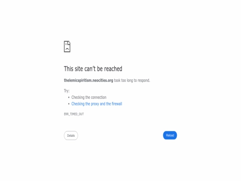This screenshot has width=241, height=181.
Task: Click the word "connection" in first suggestion
Action: coord(99,97)
